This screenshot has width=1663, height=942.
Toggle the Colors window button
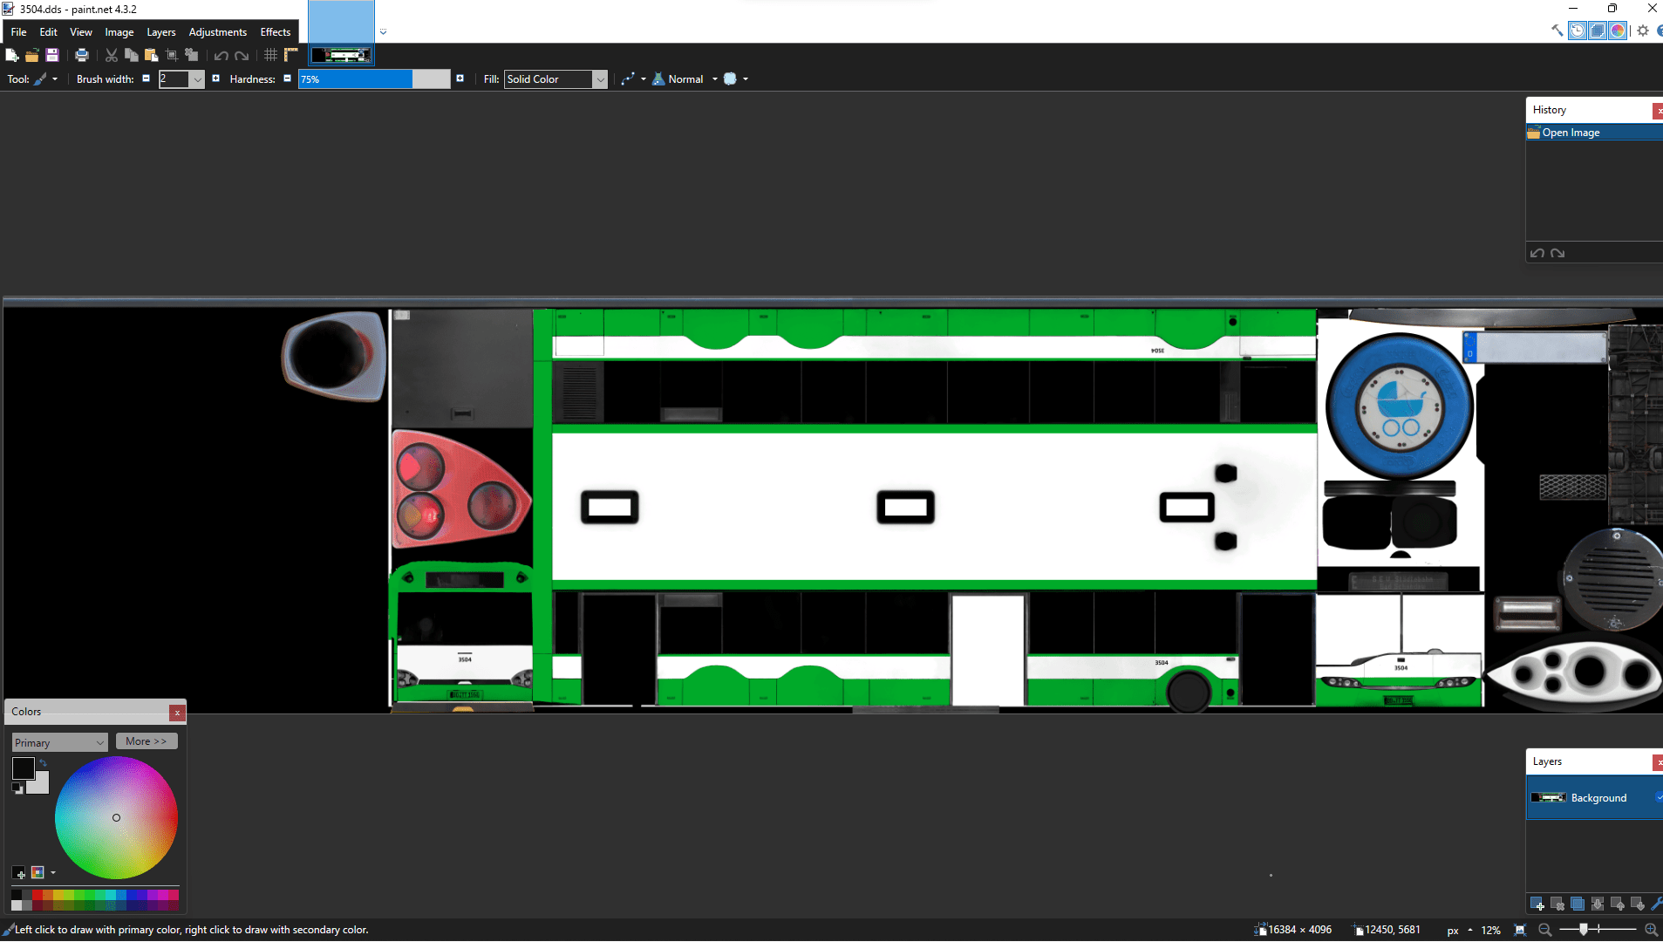pos(1618,31)
